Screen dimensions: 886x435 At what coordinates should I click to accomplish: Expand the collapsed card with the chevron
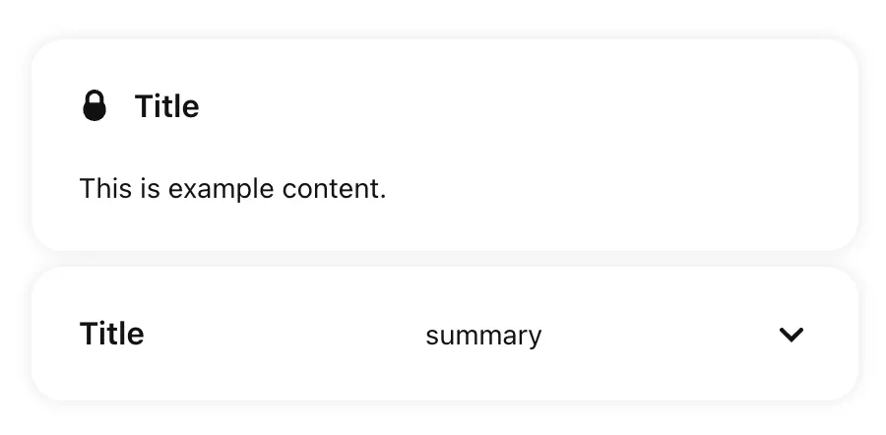point(791,335)
